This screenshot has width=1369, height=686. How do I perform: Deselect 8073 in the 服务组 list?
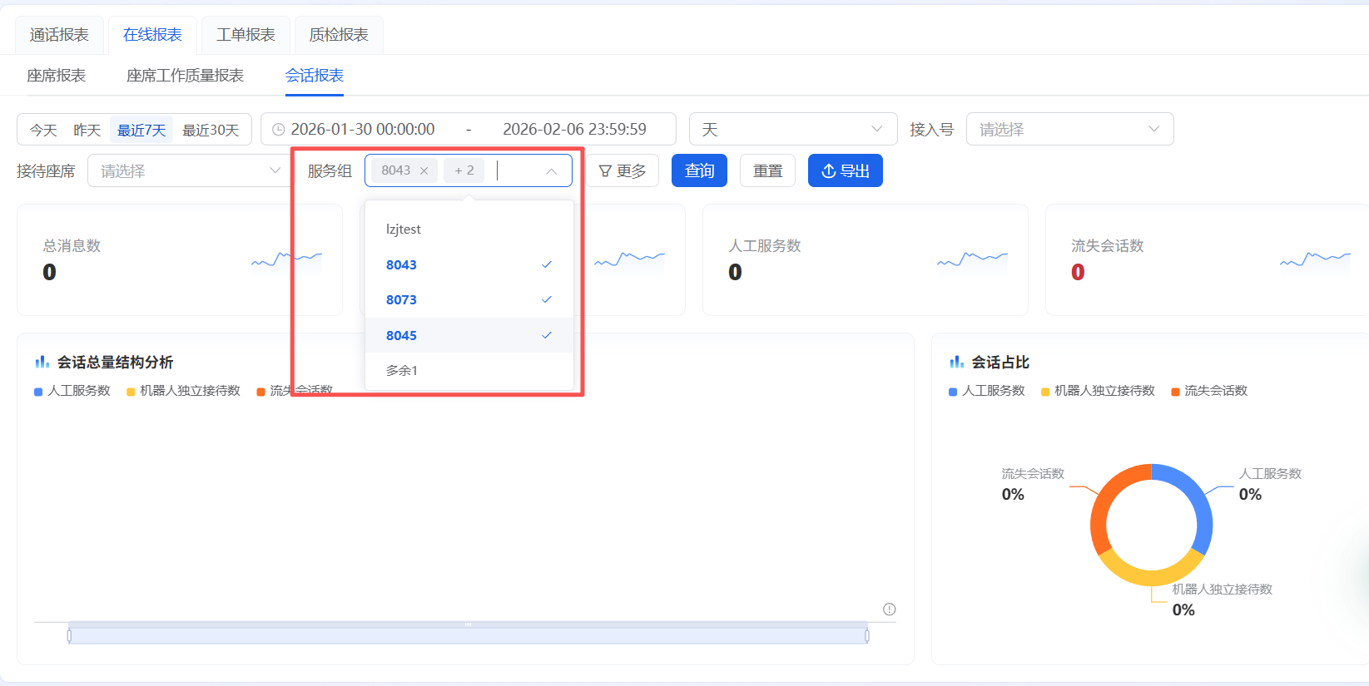(469, 299)
